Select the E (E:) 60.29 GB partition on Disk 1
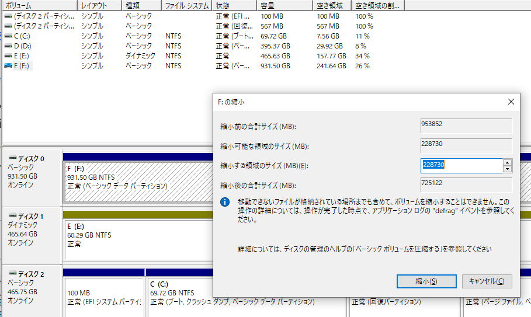This screenshot has height=317, width=531. [x=138, y=239]
